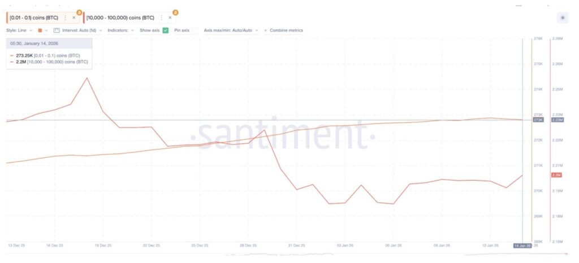Viewport: 579px width, 263px height.
Task: Expand the Style: Line dropdown
Action: pos(19,30)
